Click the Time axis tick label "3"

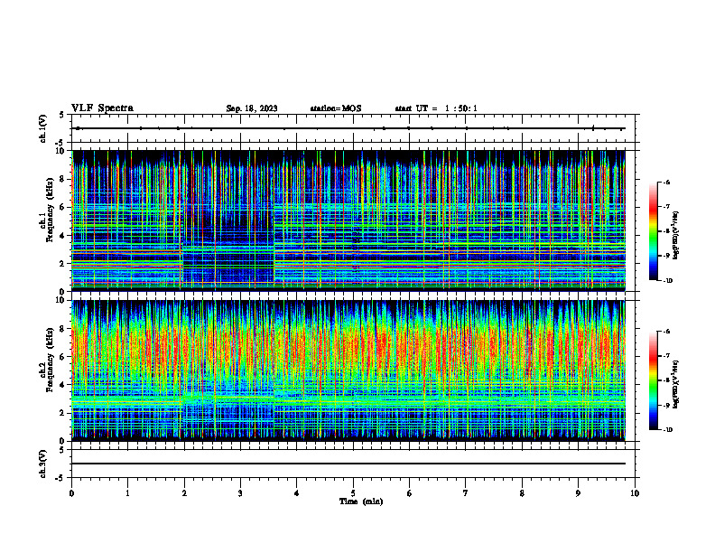tap(240, 493)
